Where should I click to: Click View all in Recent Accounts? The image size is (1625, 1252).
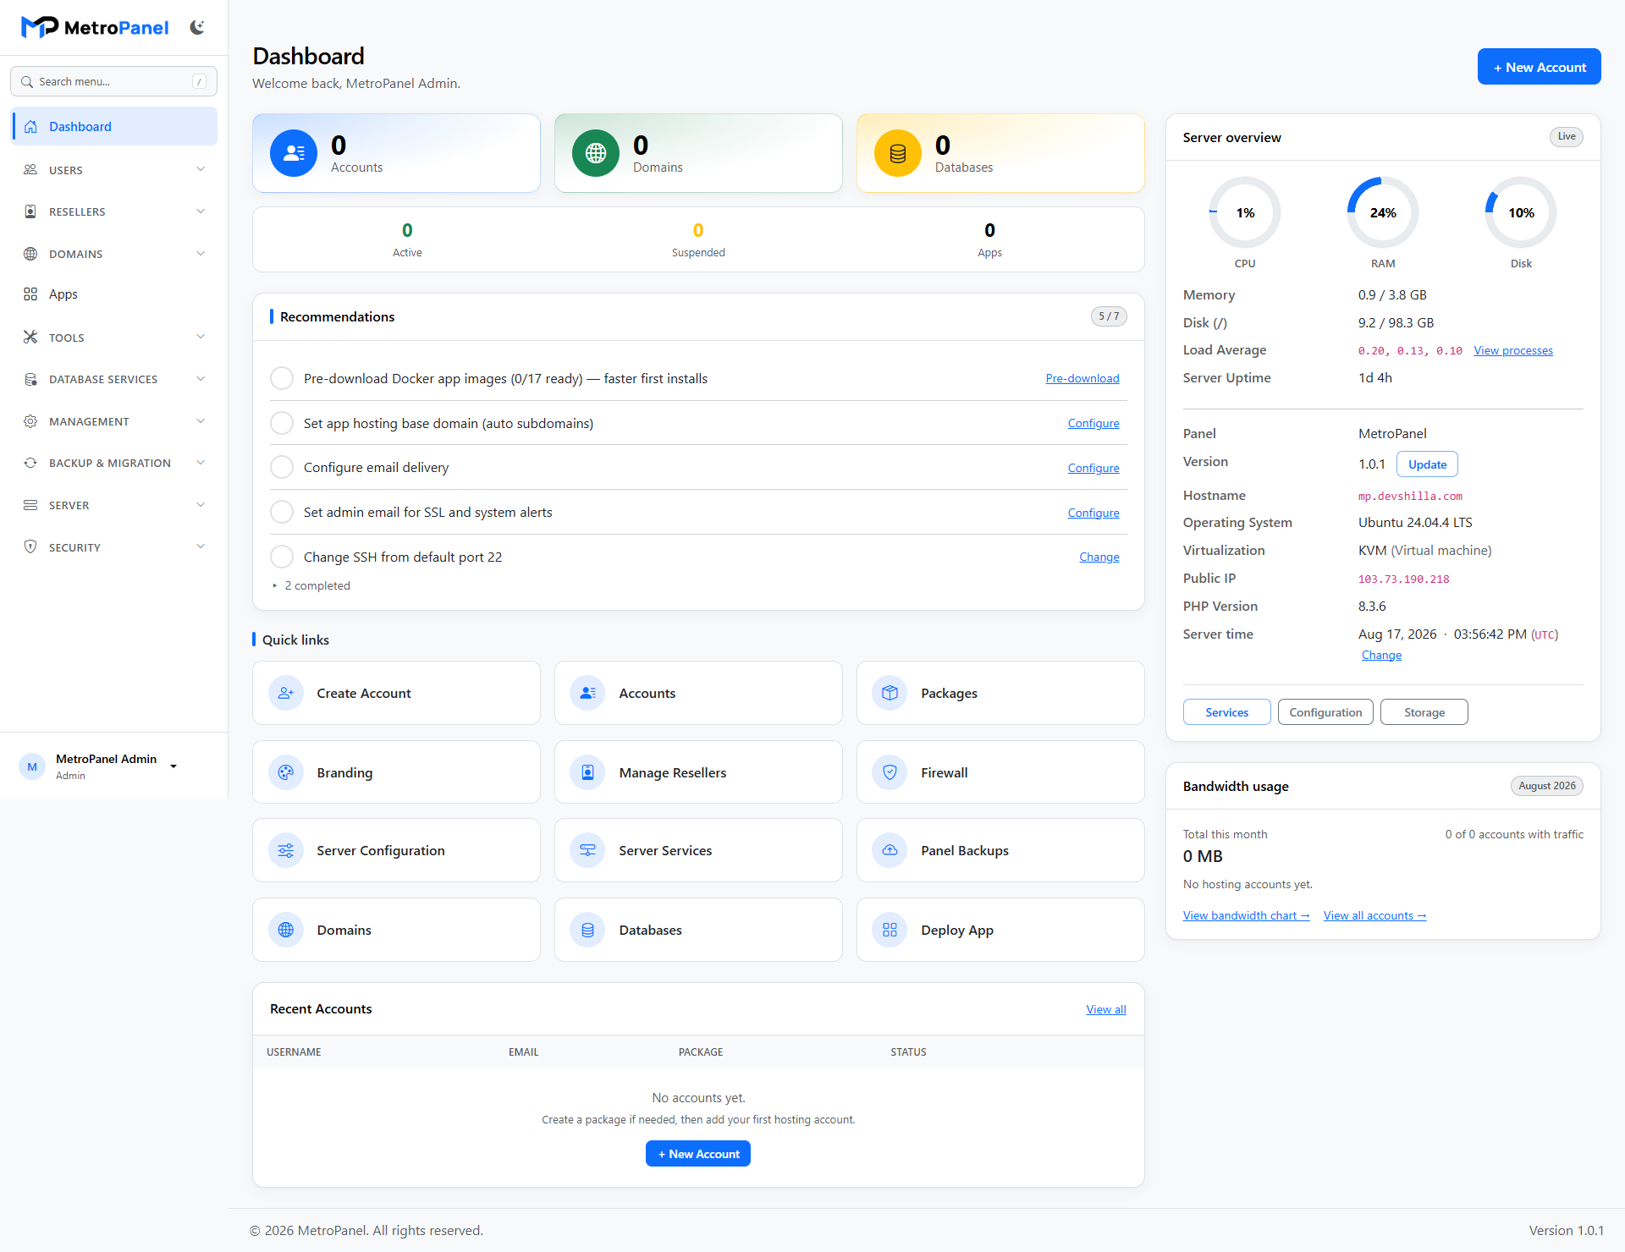1106,1009
